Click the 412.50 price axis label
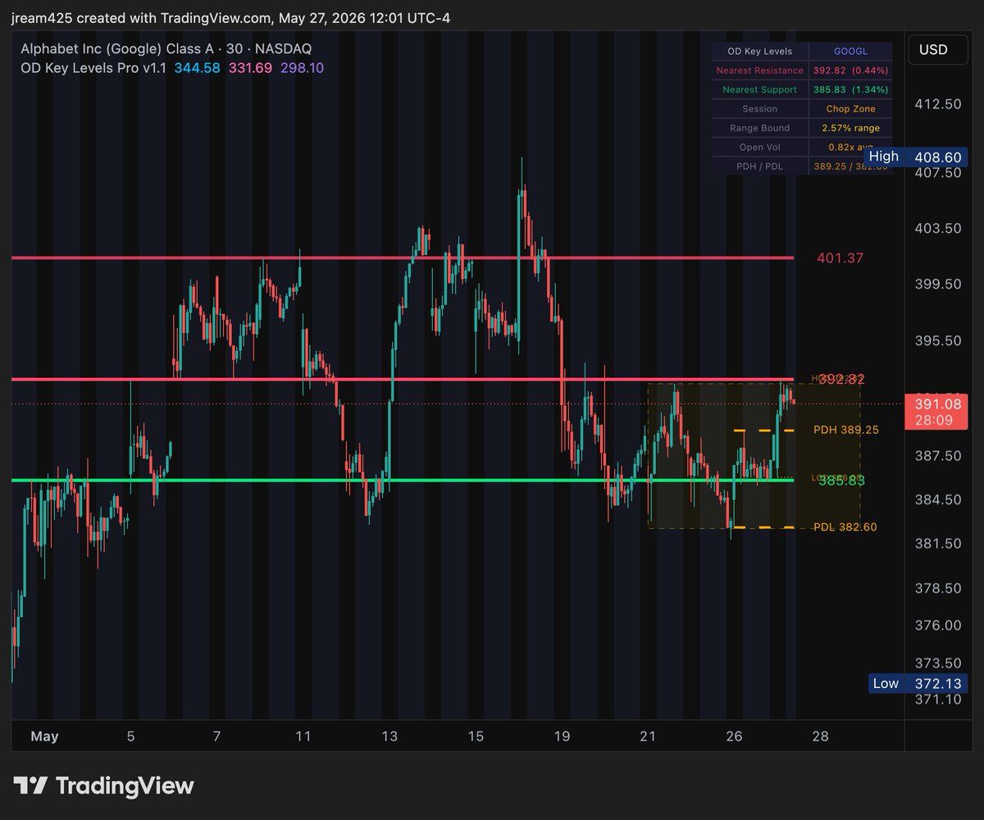The height and width of the screenshot is (820, 984). (x=938, y=104)
